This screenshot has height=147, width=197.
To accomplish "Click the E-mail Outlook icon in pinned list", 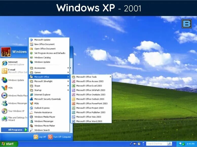I will point(5,71).
